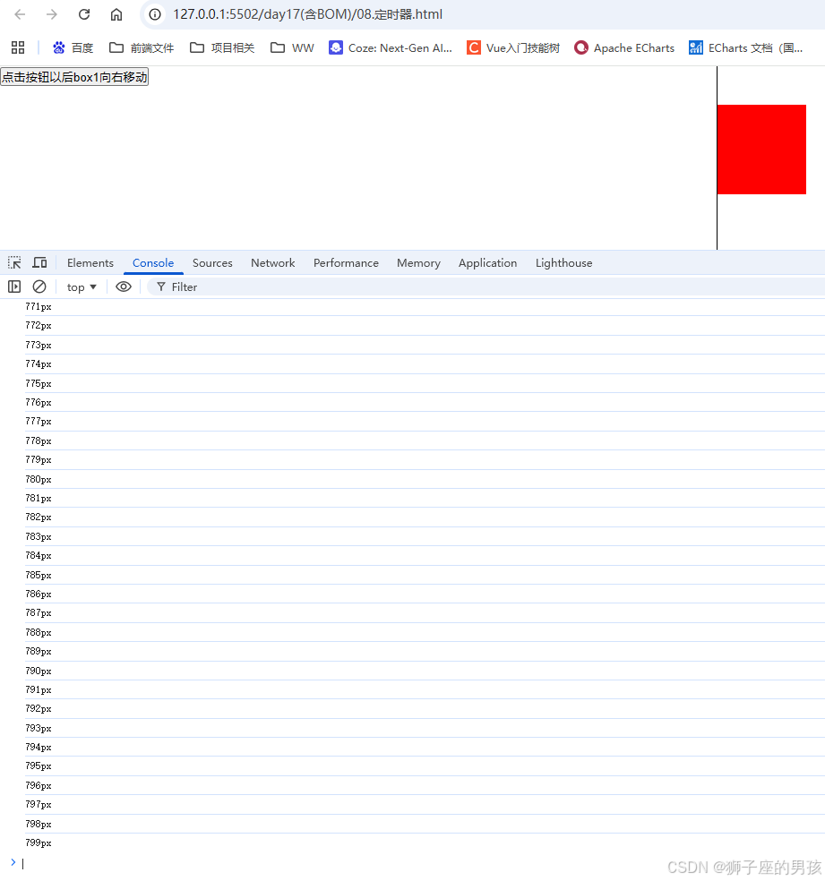Toggle the device toolbar icon in DevTools
The width and height of the screenshot is (825, 881).
click(x=39, y=262)
